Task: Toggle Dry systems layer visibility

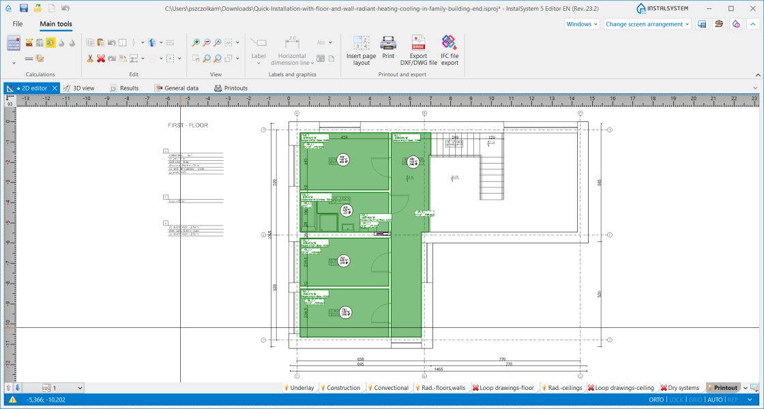Action: click(680, 388)
